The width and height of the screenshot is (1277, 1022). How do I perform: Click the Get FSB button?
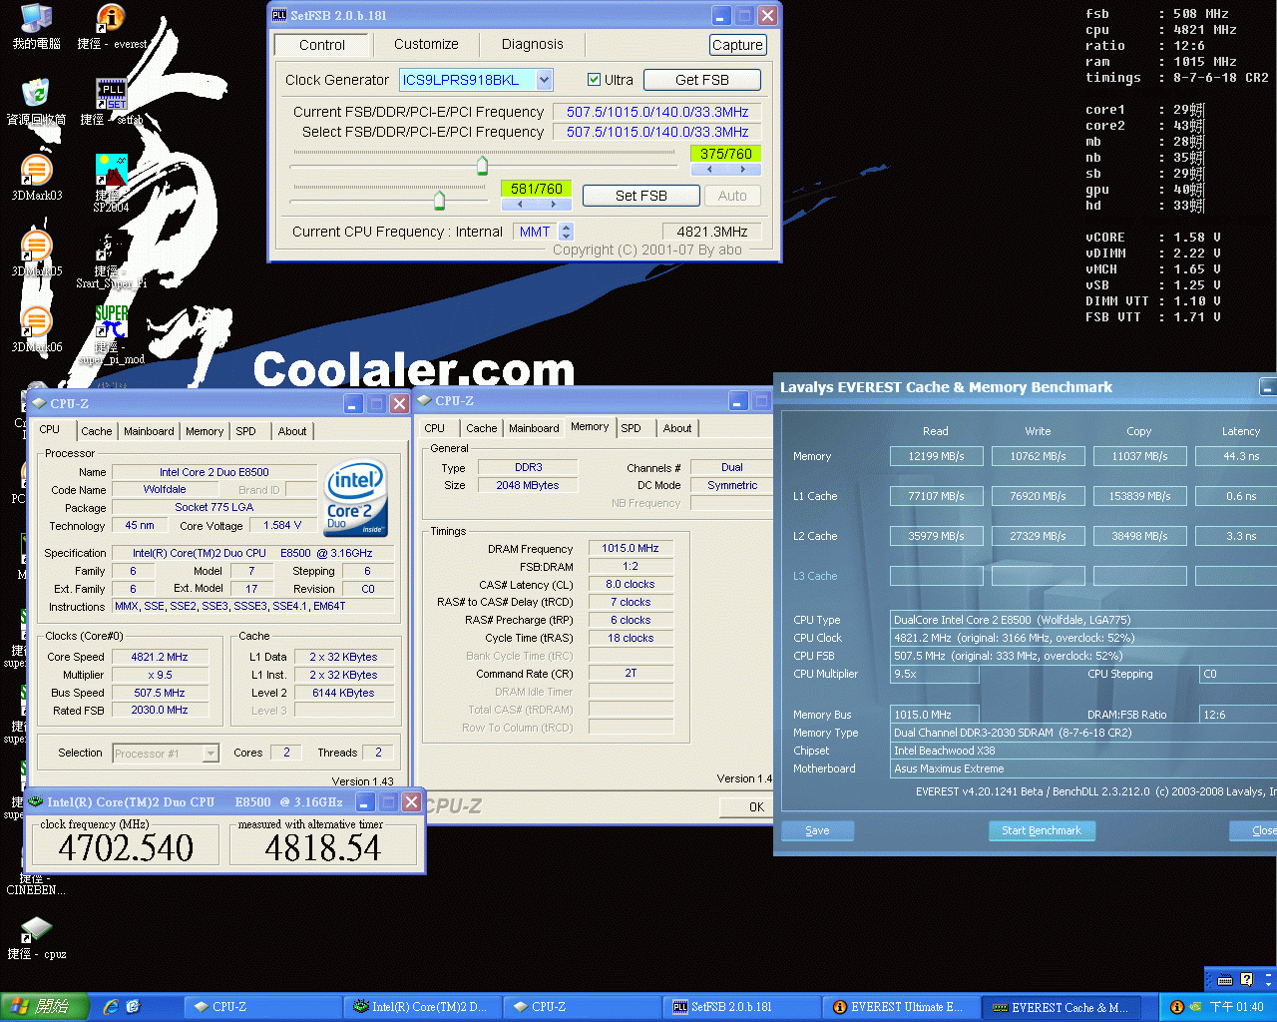pos(702,80)
